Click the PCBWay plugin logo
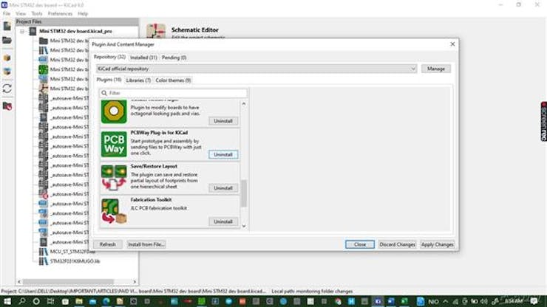The width and height of the screenshot is (547, 307). click(114, 144)
